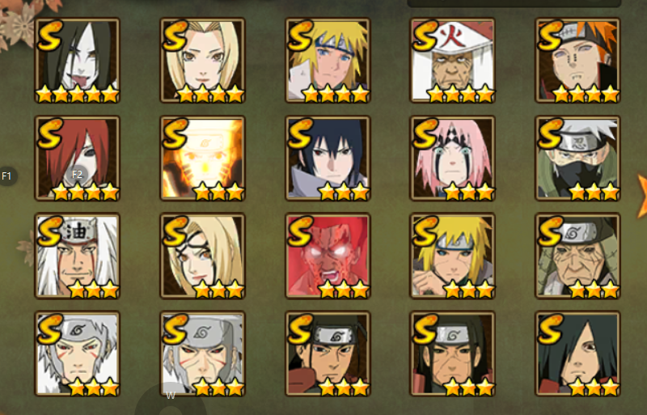Viewport: 647px width, 415px height.
Task: Pick the white Hokage hat elder portrait
Action: [x=453, y=61]
